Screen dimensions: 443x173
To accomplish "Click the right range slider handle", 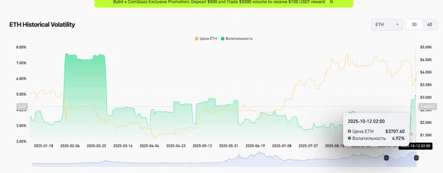I will [416, 158].
